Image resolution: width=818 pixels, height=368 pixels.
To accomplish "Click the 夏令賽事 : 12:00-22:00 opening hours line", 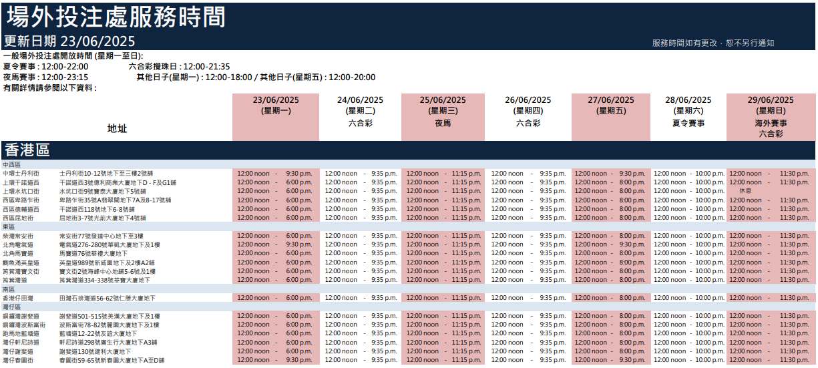I will pyautogui.click(x=45, y=67).
